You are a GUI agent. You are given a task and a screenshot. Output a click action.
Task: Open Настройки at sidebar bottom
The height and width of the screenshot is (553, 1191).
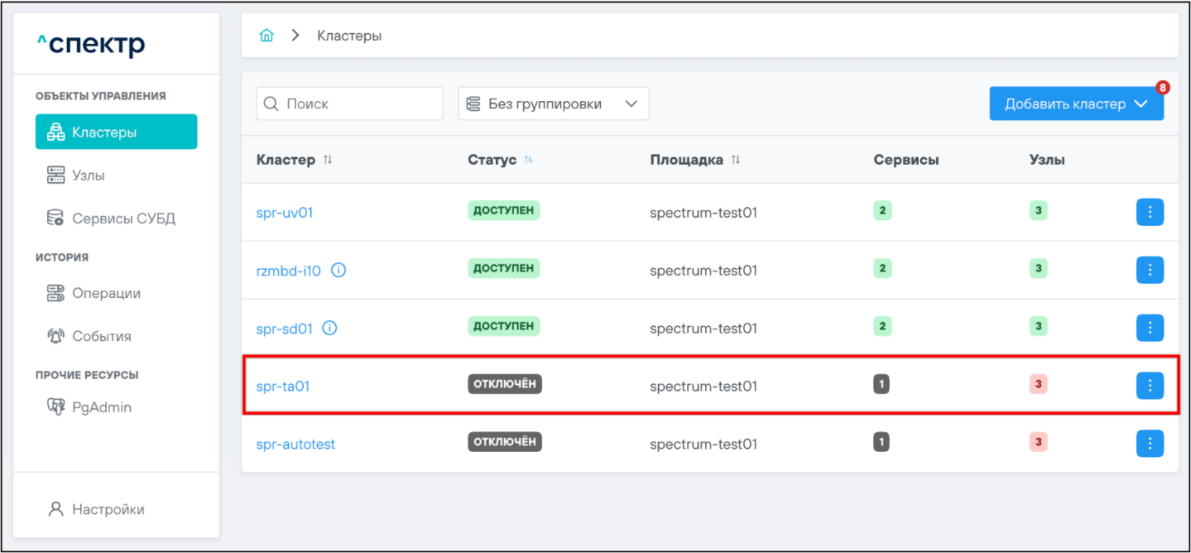point(107,509)
